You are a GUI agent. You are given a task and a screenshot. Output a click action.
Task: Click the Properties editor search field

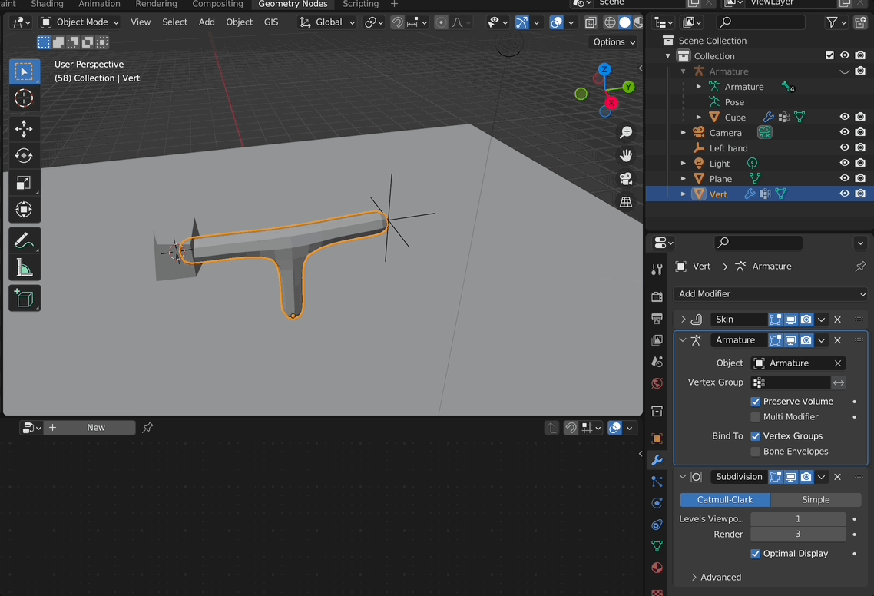[x=758, y=243]
